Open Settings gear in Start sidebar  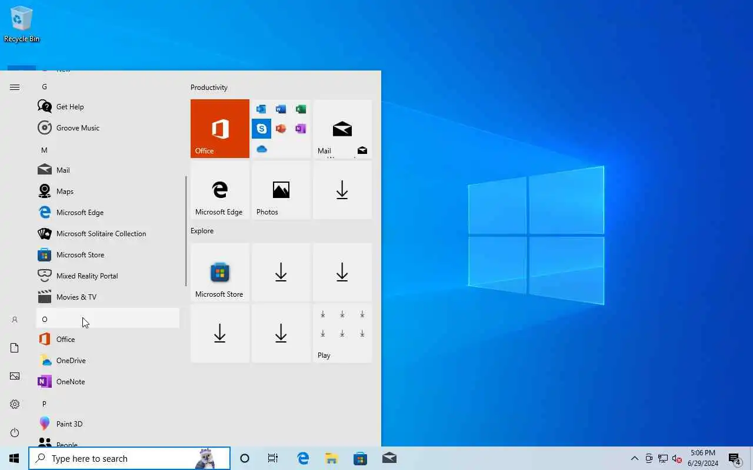click(x=15, y=404)
